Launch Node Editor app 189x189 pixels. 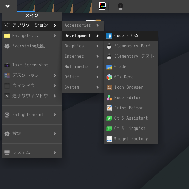pos(131,98)
